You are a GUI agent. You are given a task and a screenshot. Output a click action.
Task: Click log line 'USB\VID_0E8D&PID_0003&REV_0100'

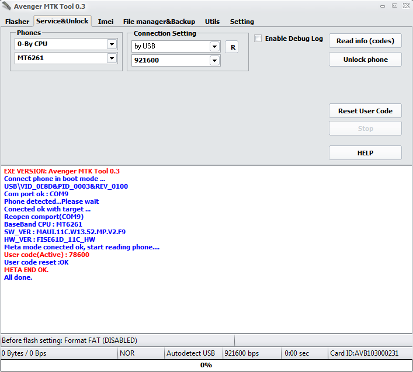coord(66,186)
